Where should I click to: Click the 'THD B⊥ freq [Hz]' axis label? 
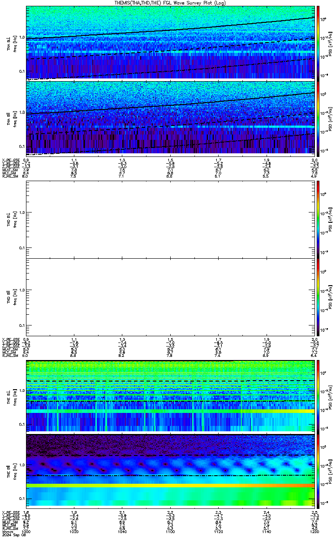tap(11, 219)
